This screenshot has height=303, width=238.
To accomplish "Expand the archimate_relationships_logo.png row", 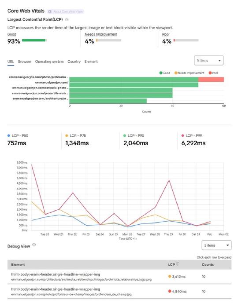I will [x=119, y=277].
